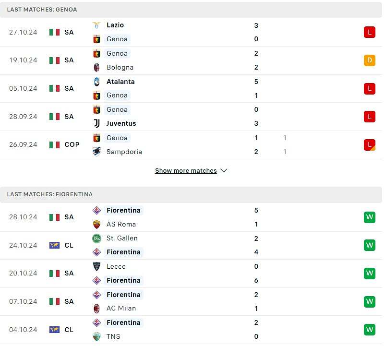Click the orange D badge for Bologna match
Image resolution: width=385 pixels, height=346 pixels.
click(369, 60)
